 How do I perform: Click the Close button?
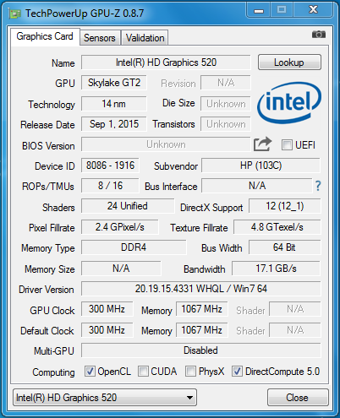click(298, 398)
